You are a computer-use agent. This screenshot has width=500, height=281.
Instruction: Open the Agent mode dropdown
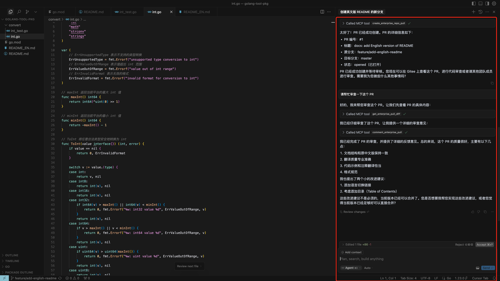pyautogui.click(x=351, y=268)
